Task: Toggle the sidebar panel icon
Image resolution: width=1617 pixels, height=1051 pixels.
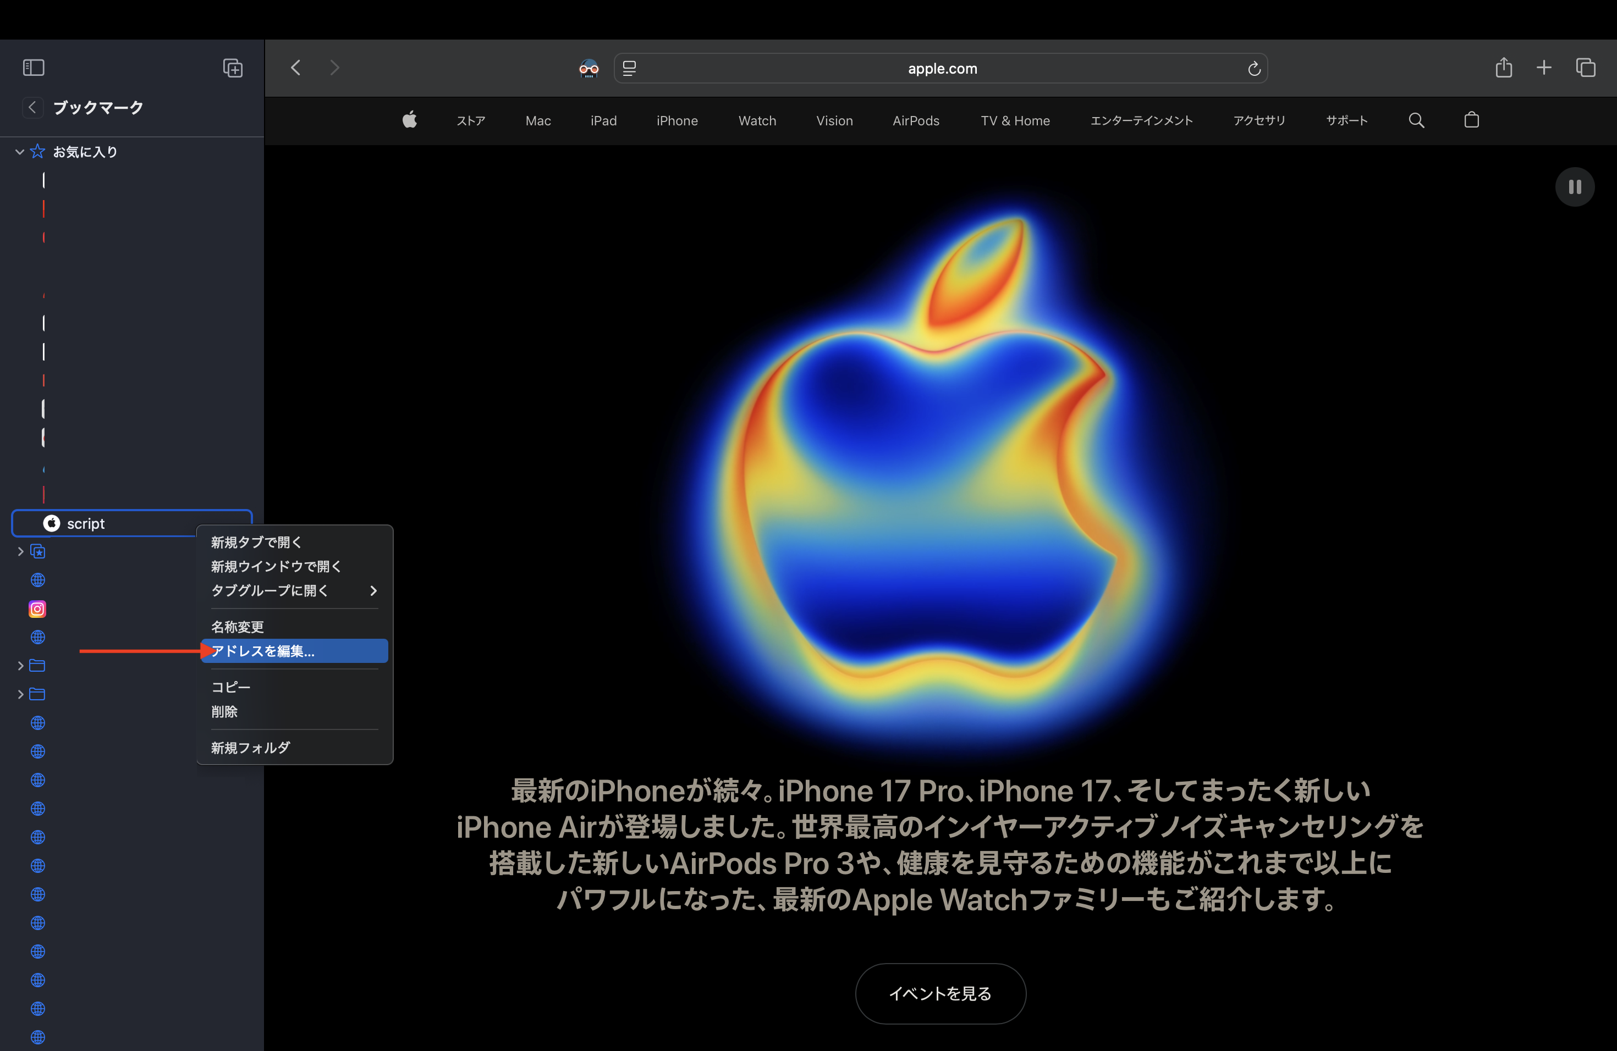Action: (34, 68)
